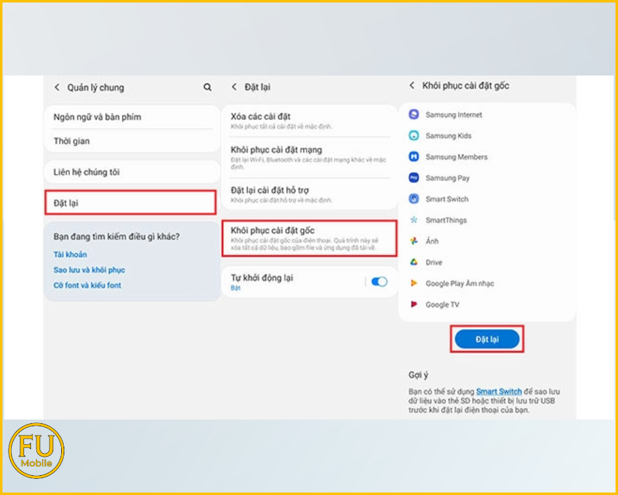Tap the Samsung Internet app icon

point(414,114)
